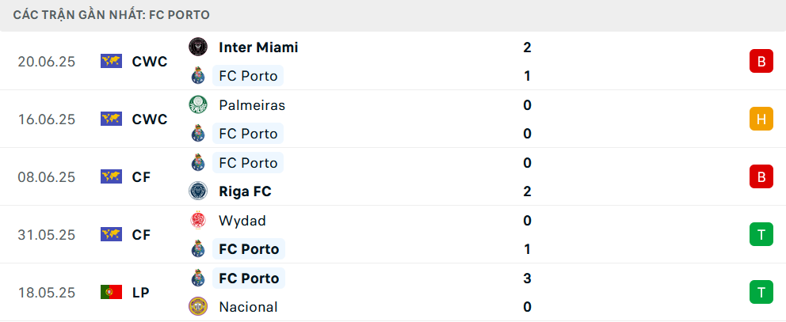Click FC Porto crest in Riga FC match
786x322 pixels.
click(x=198, y=163)
